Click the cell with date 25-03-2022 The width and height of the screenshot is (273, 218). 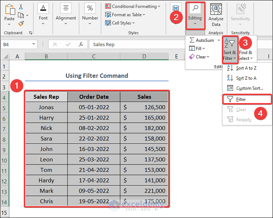(94, 159)
